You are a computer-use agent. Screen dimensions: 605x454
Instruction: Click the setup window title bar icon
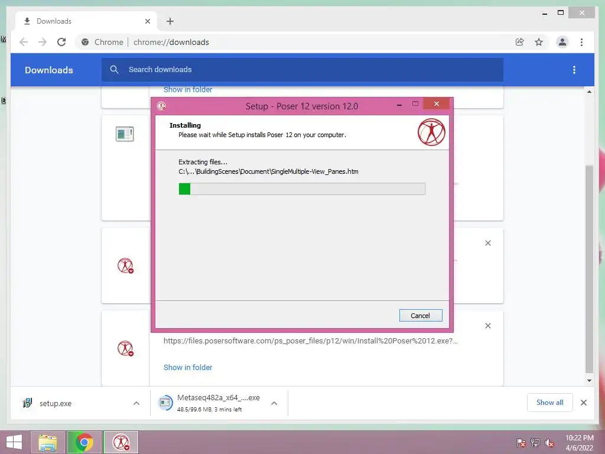tap(161, 106)
